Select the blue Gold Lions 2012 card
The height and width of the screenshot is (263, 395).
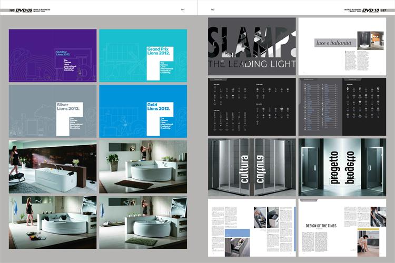click(143, 111)
